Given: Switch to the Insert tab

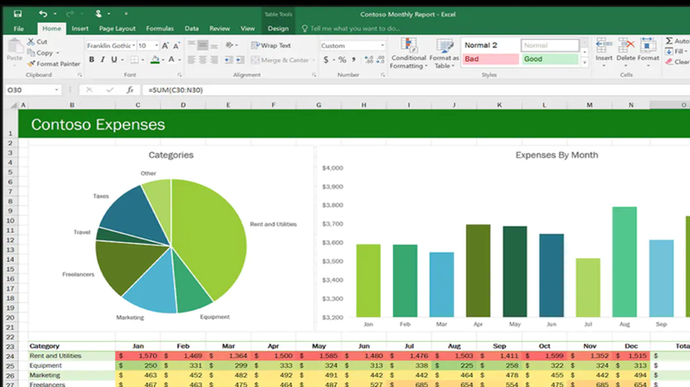Looking at the screenshot, I should coord(80,29).
